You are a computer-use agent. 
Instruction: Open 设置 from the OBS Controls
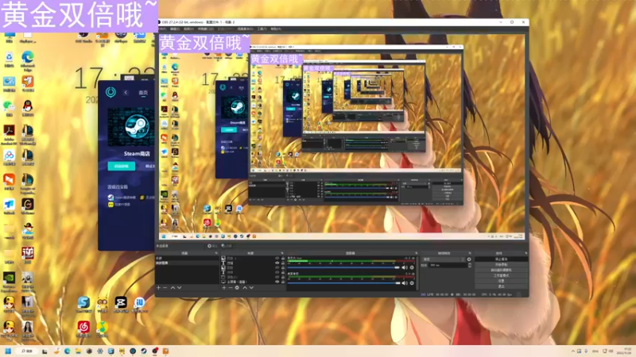click(502, 281)
